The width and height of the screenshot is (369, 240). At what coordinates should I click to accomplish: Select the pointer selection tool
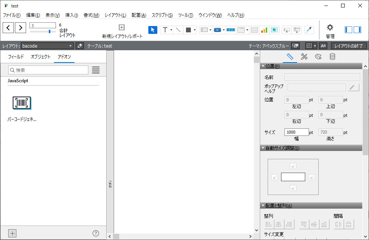click(153, 30)
